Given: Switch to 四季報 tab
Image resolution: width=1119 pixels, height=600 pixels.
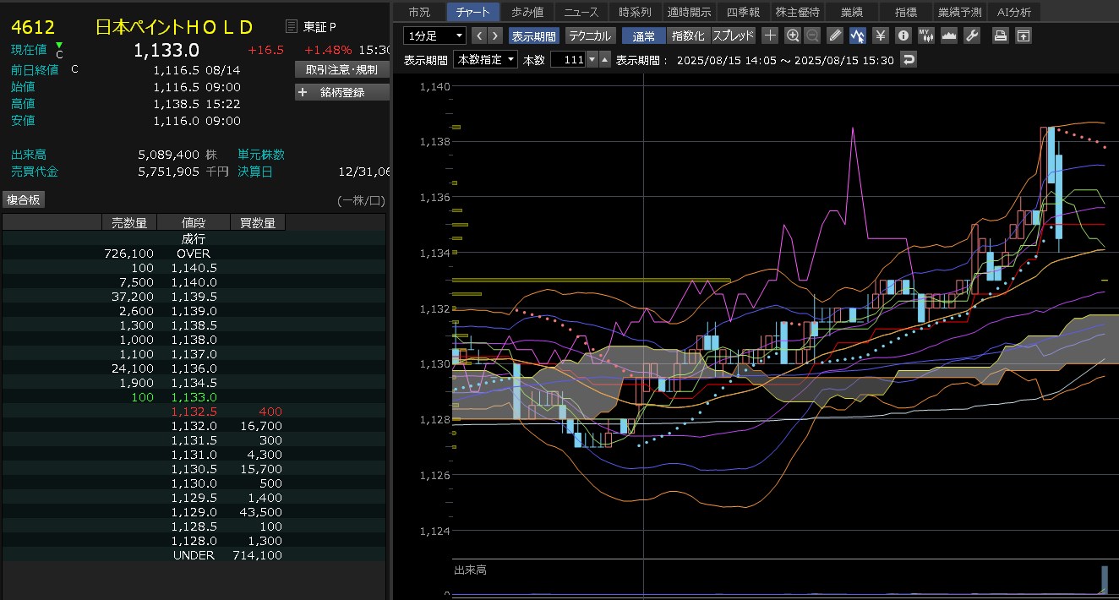Looking at the screenshot, I should click(x=743, y=12).
